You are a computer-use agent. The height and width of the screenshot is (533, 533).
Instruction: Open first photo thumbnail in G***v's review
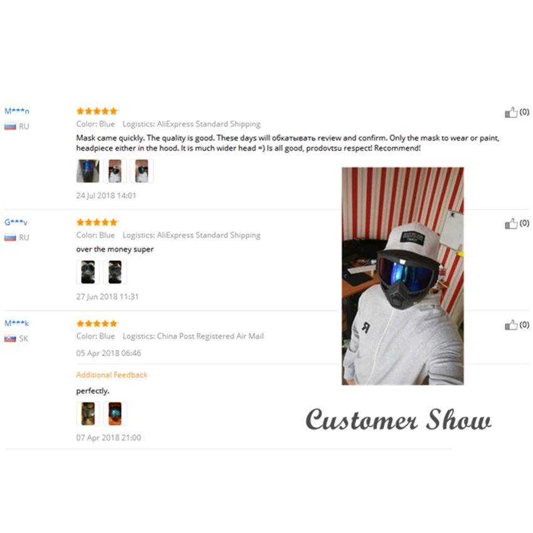(88, 272)
